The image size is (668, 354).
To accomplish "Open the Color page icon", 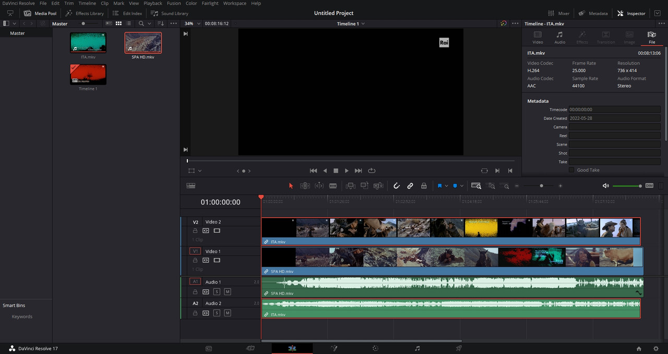I will click(x=375, y=348).
